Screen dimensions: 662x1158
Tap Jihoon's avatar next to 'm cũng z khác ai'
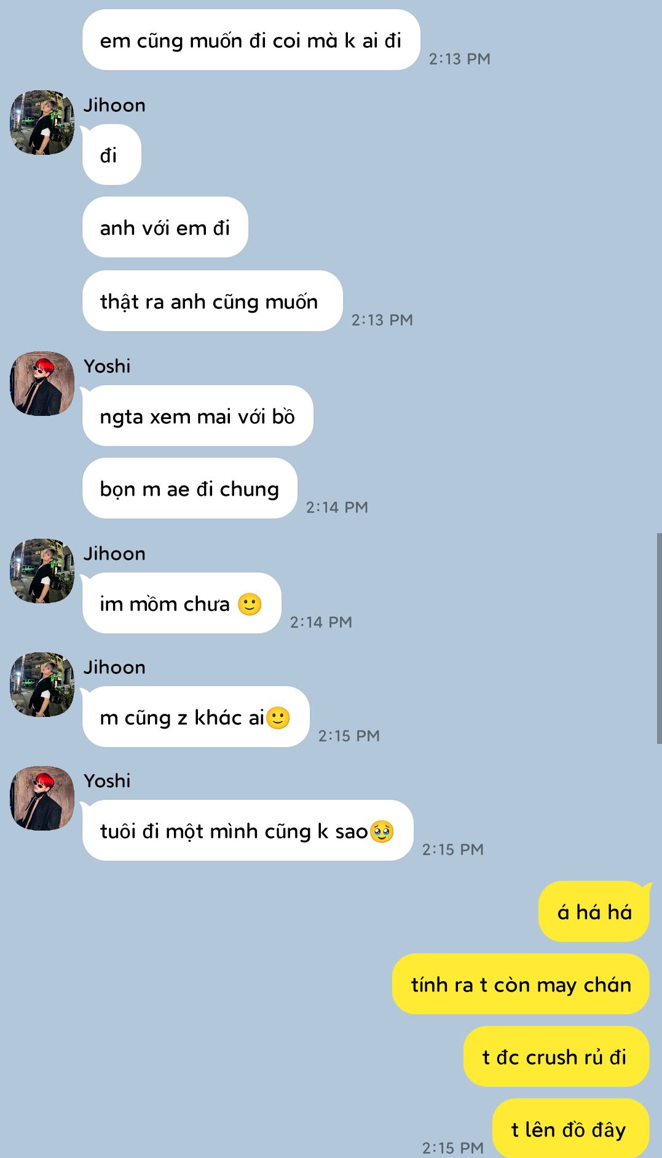coord(42,684)
